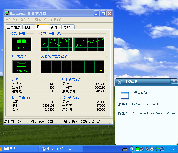
Task: Click the 页面文件使用记录 graph
Action: tap(73, 67)
